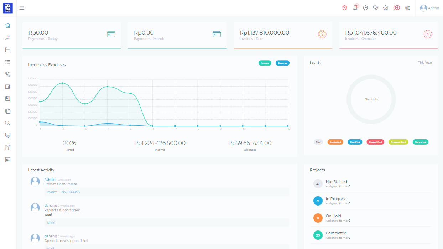Click the Invoices - Overdue amount card
The width and height of the screenshot is (443, 249).
tap(389, 35)
